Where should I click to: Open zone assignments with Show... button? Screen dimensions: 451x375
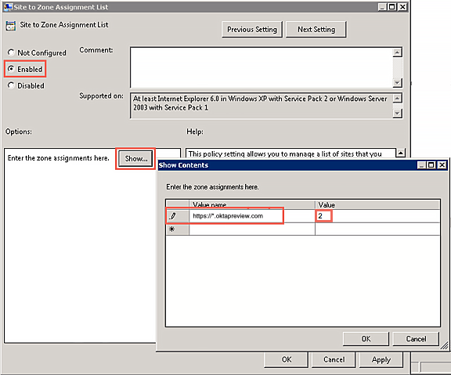(x=135, y=158)
